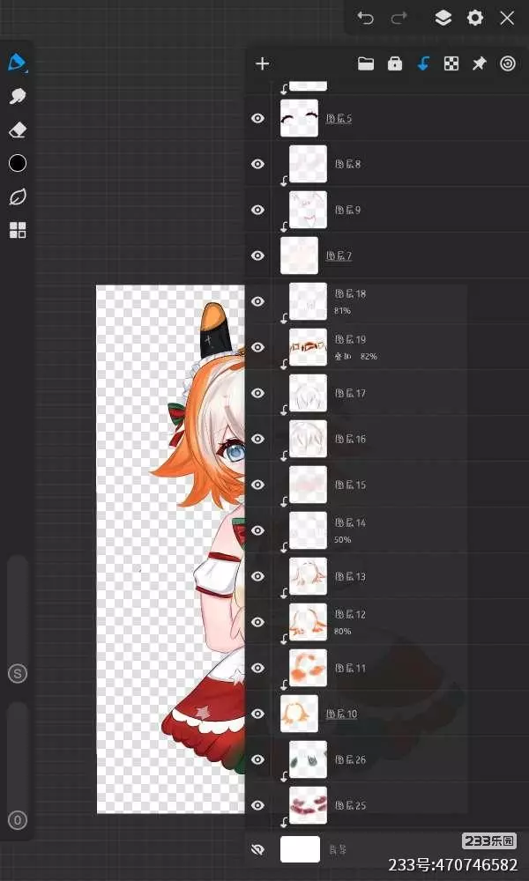Select the 图层19 thumbnail
Image resolution: width=529 pixels, height=881 pixels.
[308, 347]
